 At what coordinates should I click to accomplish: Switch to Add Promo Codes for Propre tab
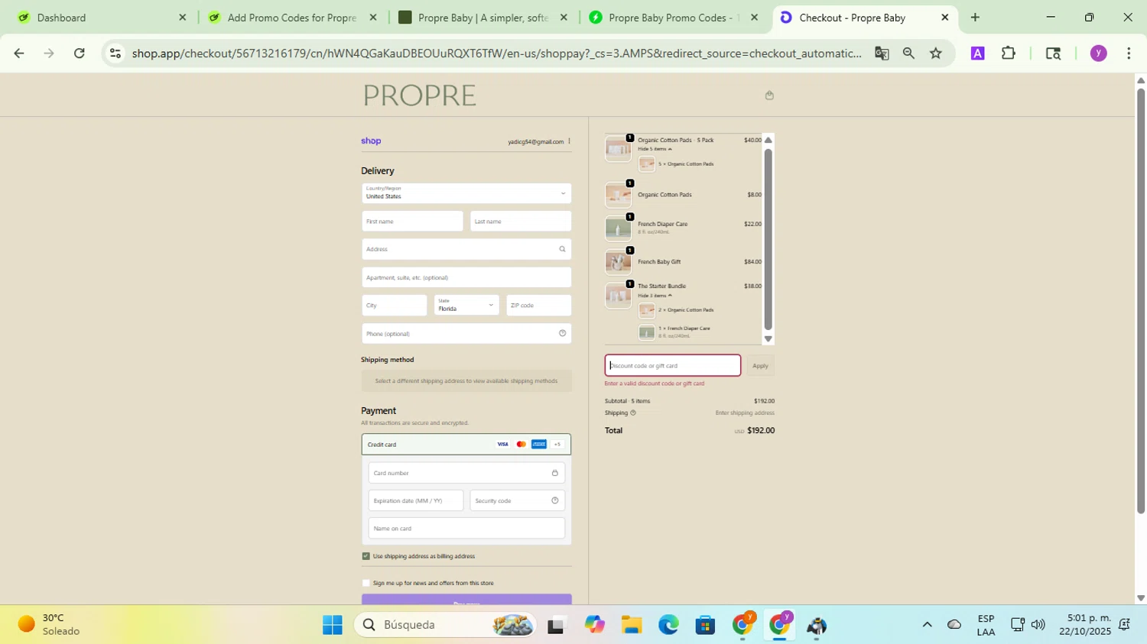[291, 18]
